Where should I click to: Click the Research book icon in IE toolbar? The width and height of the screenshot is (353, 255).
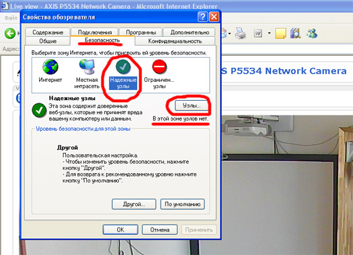pos(295,34)
